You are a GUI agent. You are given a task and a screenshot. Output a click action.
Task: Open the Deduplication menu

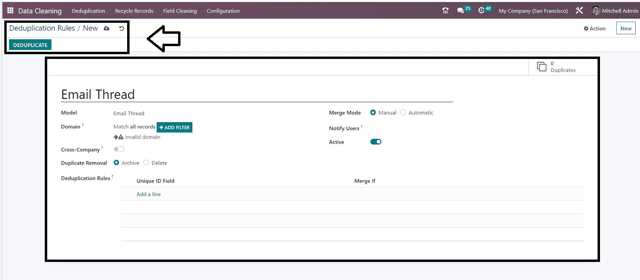click(88, 10)
